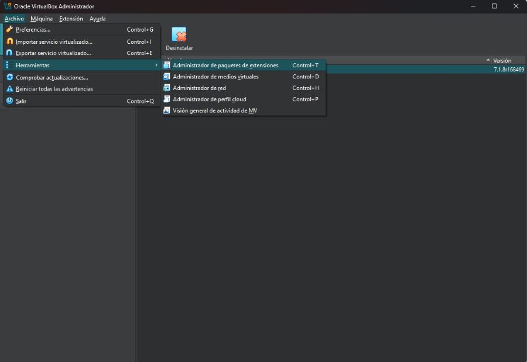Open Administrador de paquetes de extensiones
Viewport: 527px width, 362px height.
244,65
